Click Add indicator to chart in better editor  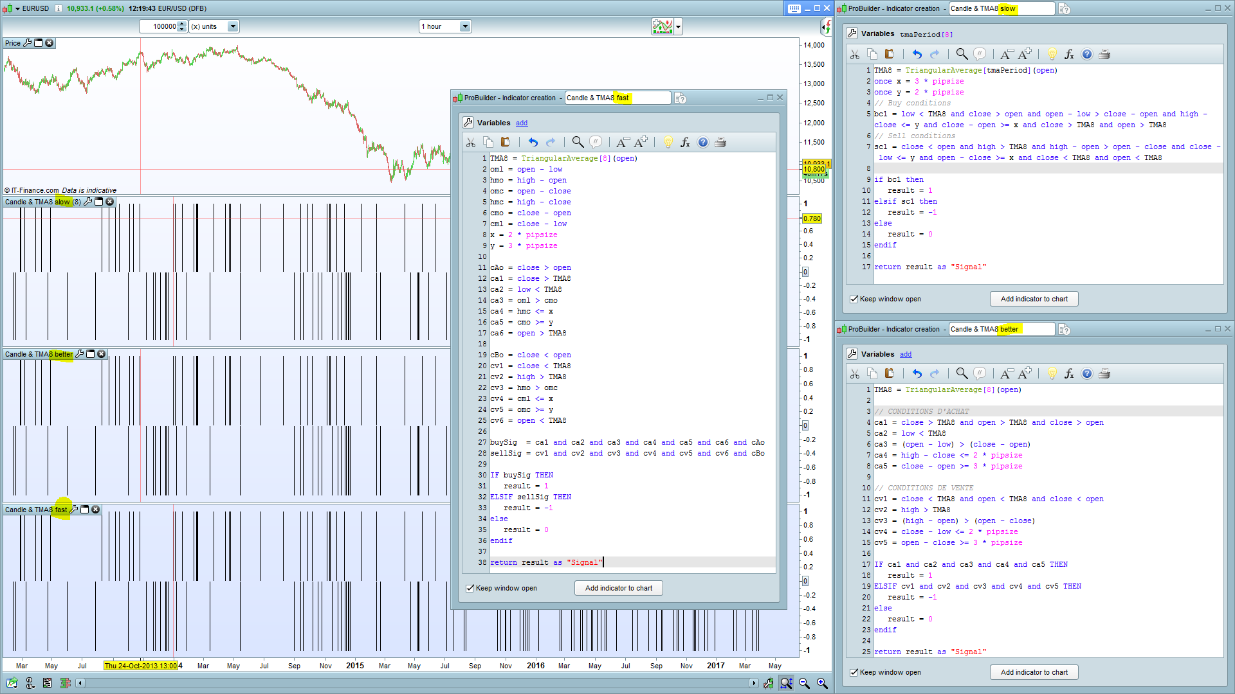(1034, 672)
